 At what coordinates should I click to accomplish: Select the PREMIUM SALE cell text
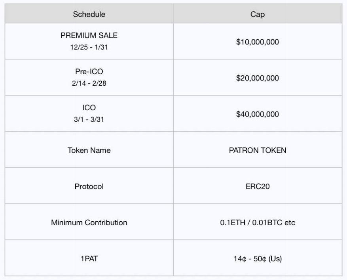(89, 35)
